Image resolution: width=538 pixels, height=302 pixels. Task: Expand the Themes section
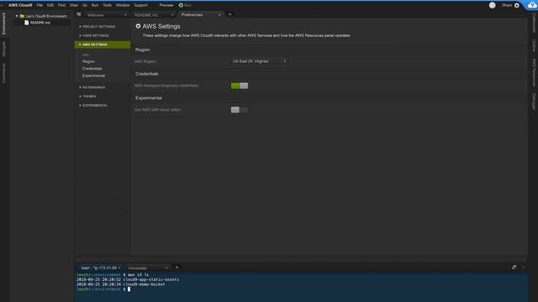click(x=87, y=96)
